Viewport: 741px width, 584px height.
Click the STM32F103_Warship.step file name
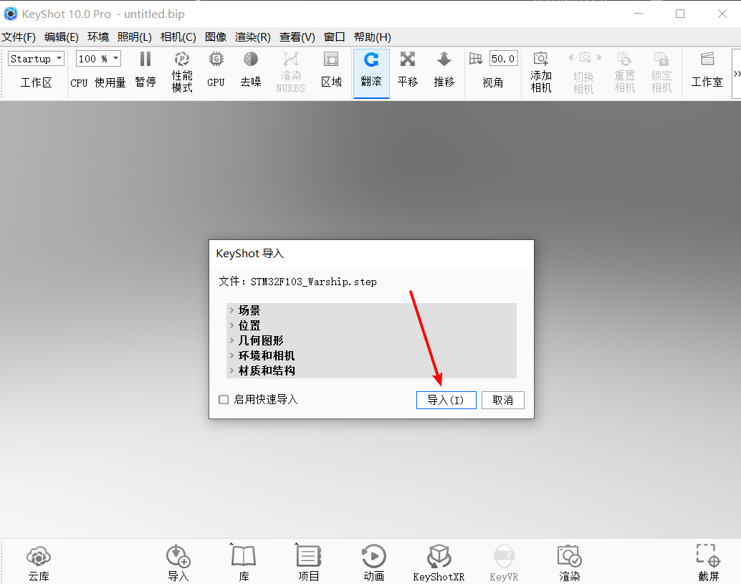(314, 282)
